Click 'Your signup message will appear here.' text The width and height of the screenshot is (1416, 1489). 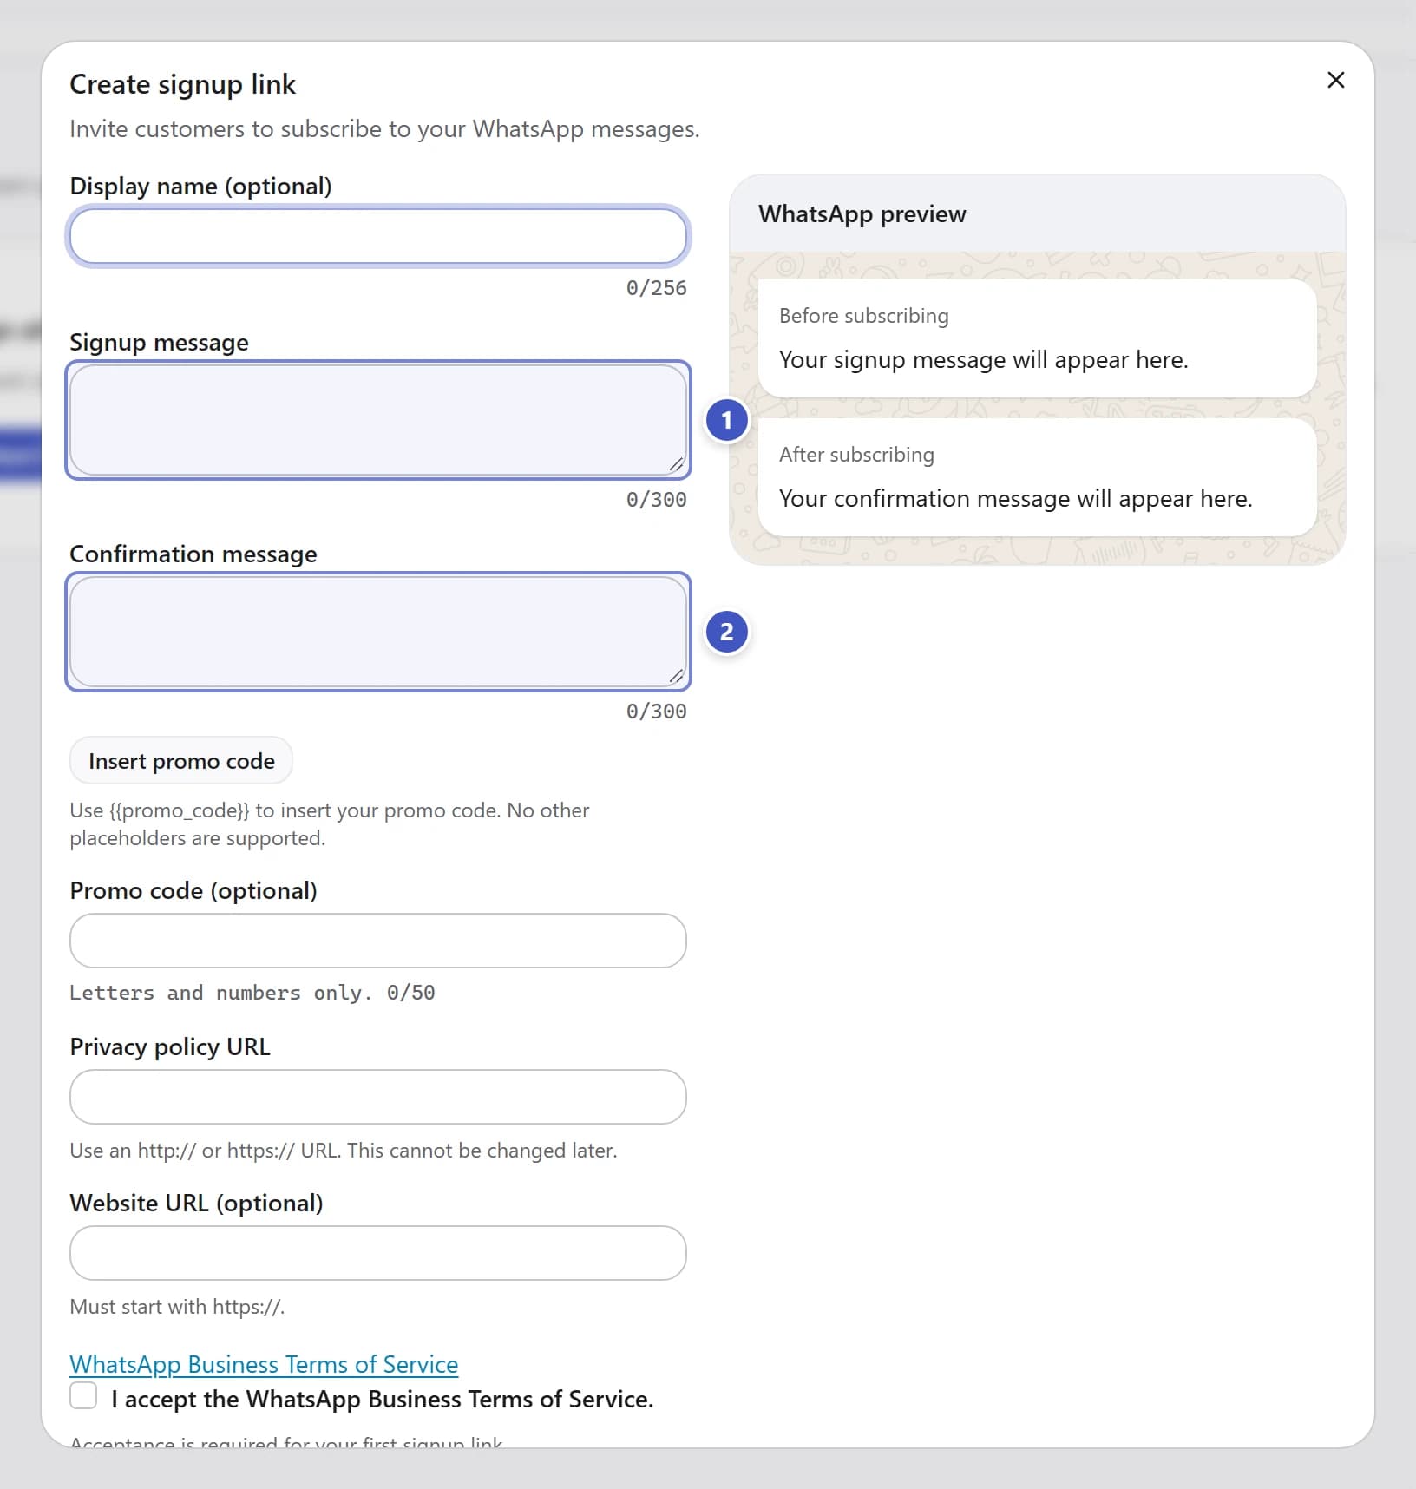pyautogui.click(x=983, y=359)
